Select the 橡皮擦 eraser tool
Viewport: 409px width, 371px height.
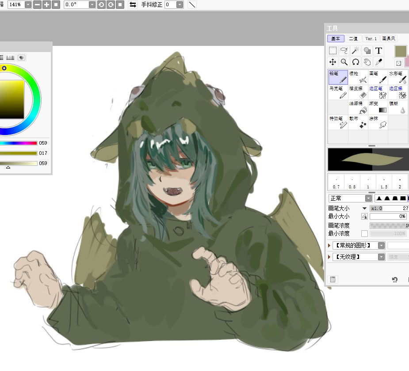[x=358, y=92]
